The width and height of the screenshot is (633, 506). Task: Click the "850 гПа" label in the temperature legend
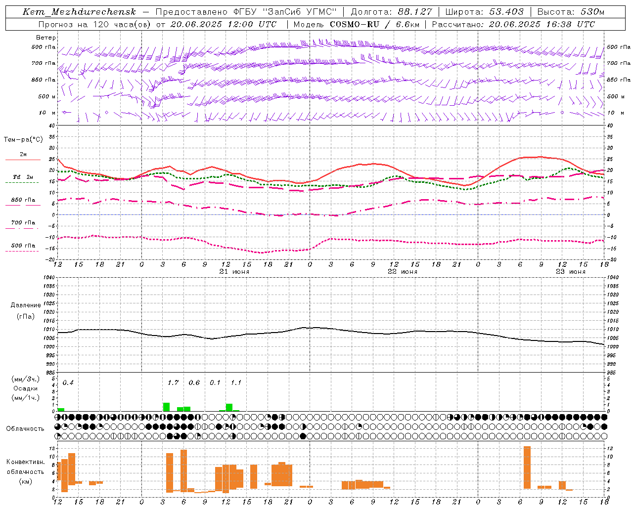[x=23, y=200]
